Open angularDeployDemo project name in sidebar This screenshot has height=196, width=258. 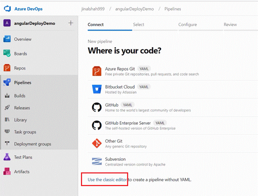pos(35,24)
